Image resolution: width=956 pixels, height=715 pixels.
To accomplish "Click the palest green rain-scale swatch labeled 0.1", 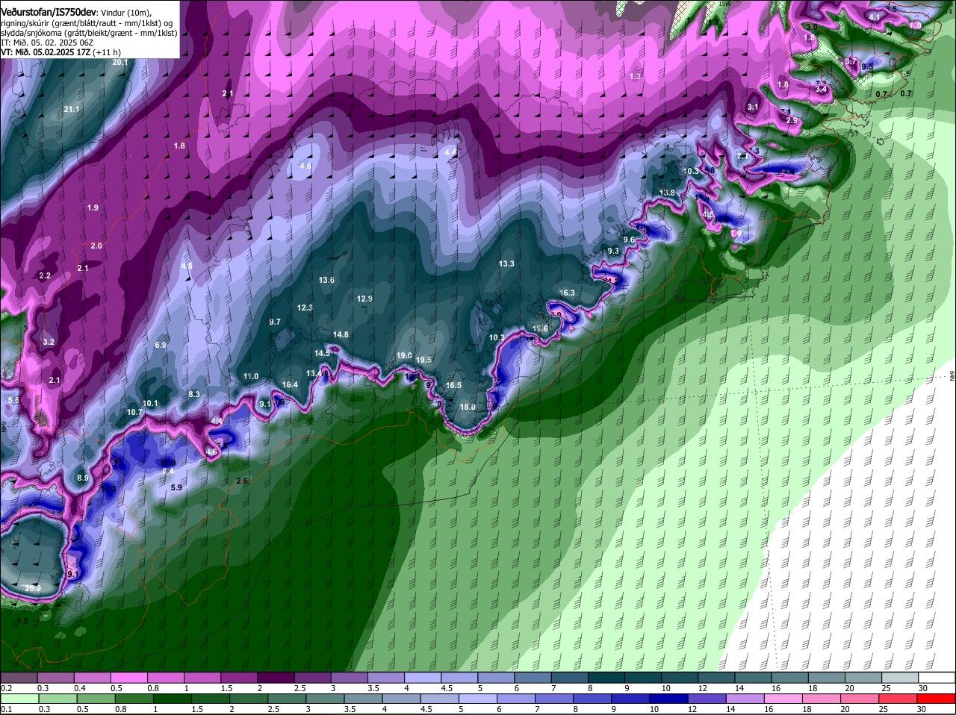I will coord(19,699).
